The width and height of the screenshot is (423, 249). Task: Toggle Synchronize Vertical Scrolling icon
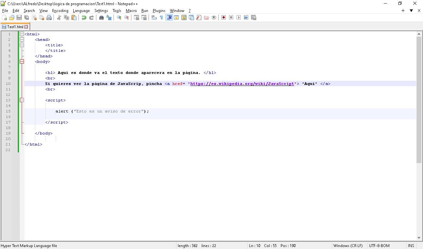(x=137, y=18)
